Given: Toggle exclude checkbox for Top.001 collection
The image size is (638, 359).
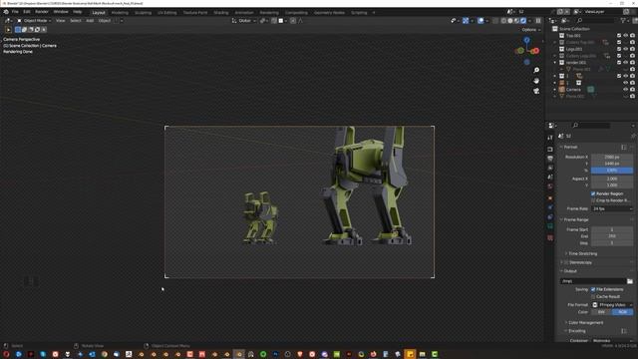Looking at the screenshot, I should pyautogui.click(x=619, y=36).
